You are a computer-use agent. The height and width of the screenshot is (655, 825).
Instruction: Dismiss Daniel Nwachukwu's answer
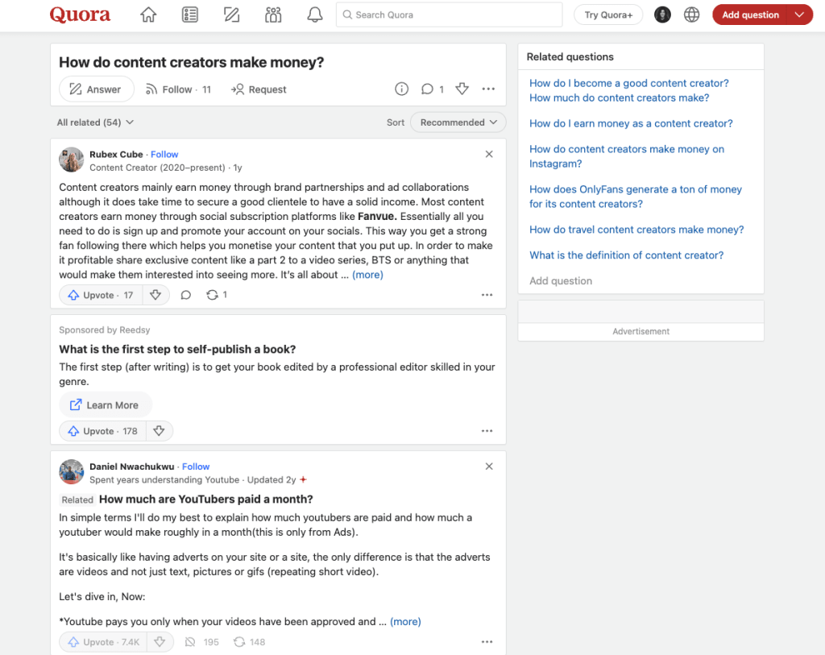pos(489,466)
